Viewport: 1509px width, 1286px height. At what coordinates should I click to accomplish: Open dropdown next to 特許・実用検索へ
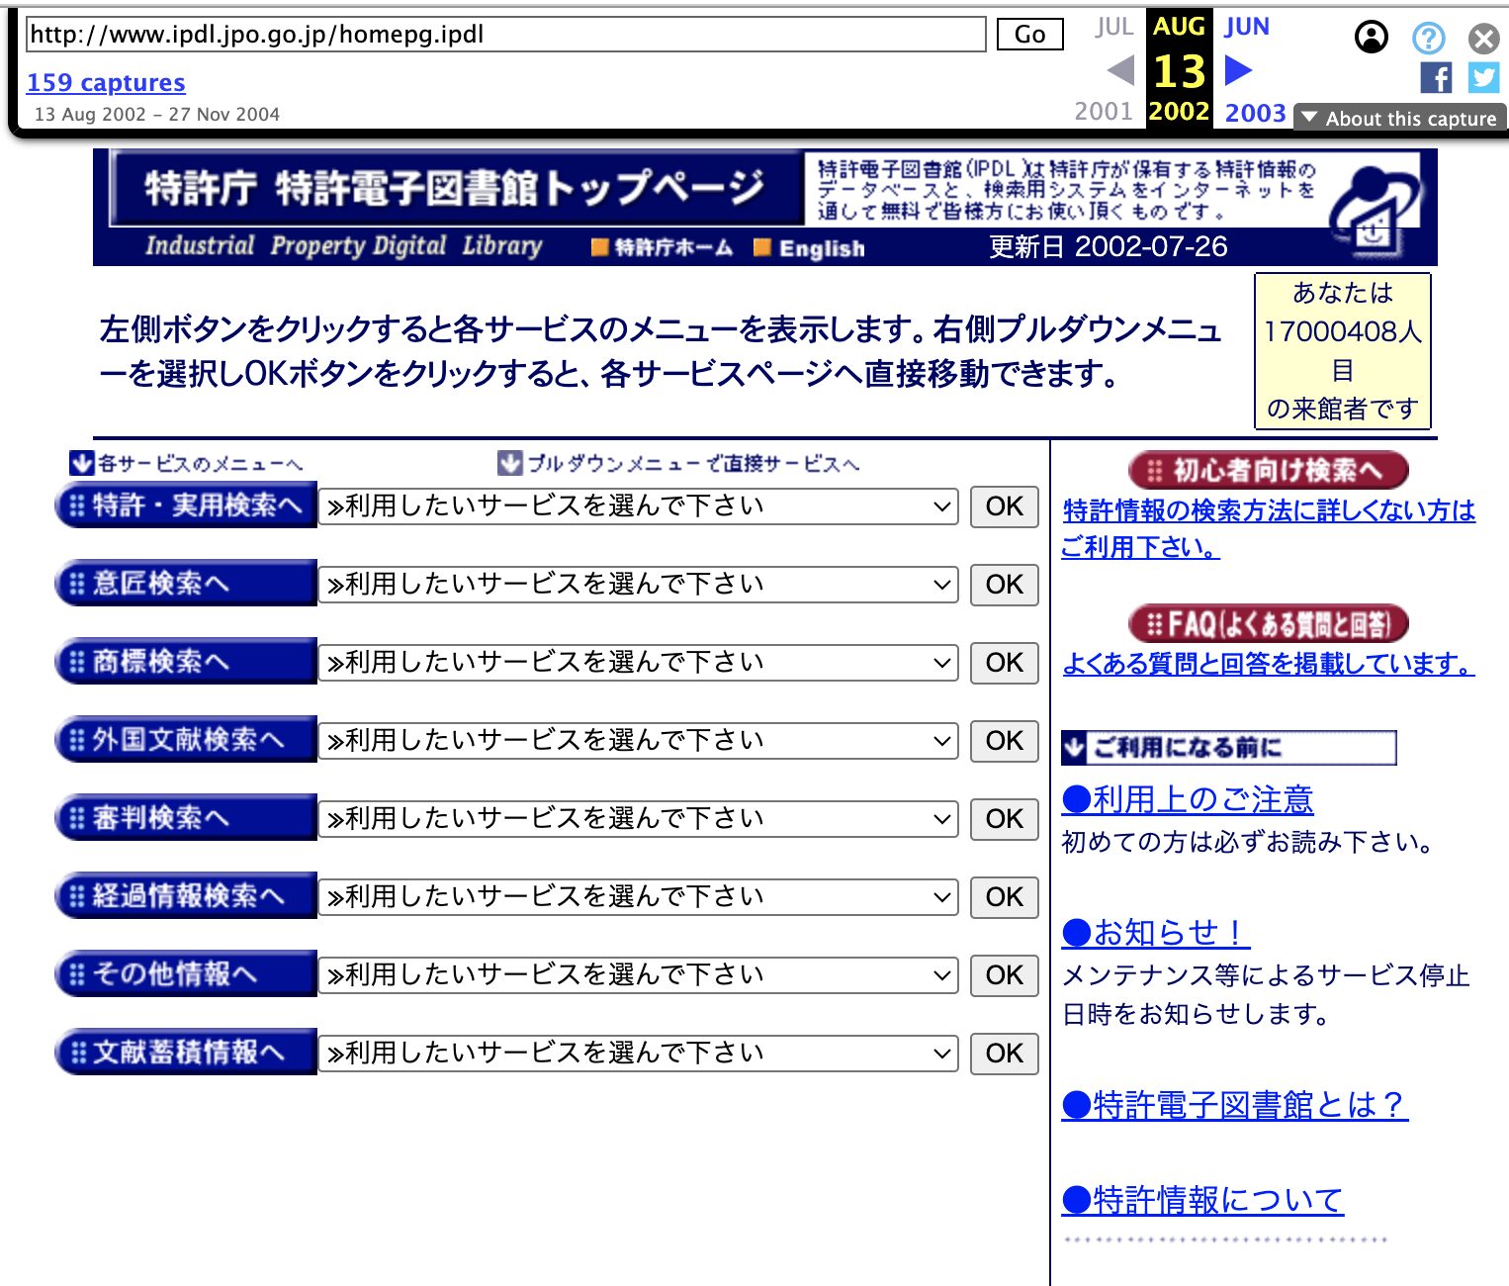click(638, 506)
